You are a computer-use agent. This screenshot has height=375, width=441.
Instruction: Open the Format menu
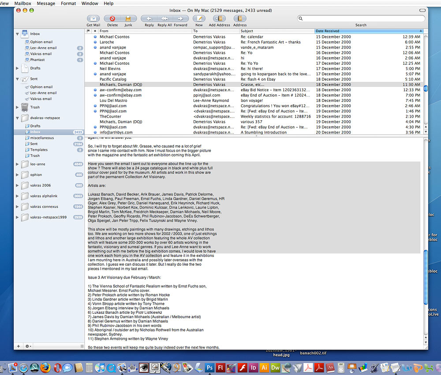68,4
